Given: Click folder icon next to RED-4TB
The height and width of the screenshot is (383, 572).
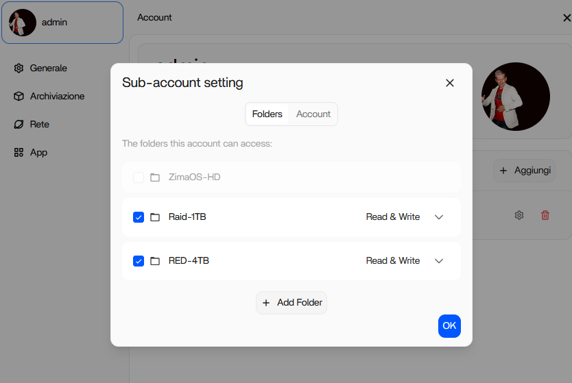Looking at the screenshot, I should [x=155, y=261].
